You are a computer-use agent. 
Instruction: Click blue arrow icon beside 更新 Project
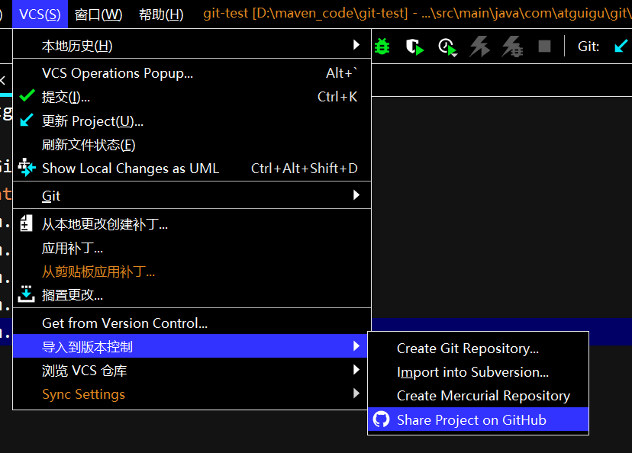[27, 120]
